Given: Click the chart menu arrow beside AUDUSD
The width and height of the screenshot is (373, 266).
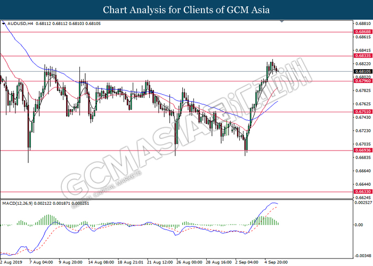Looking at the screenshot, I should [3, 23].
